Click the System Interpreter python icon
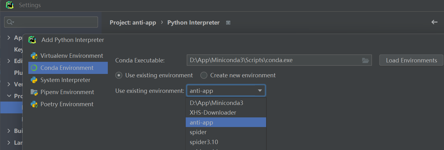 pos(34,80)
